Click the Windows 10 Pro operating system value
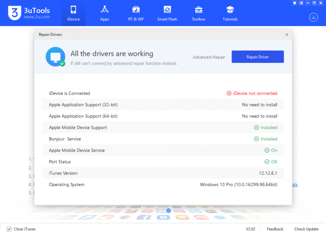326x234 pixels. [x=238, y=185]
